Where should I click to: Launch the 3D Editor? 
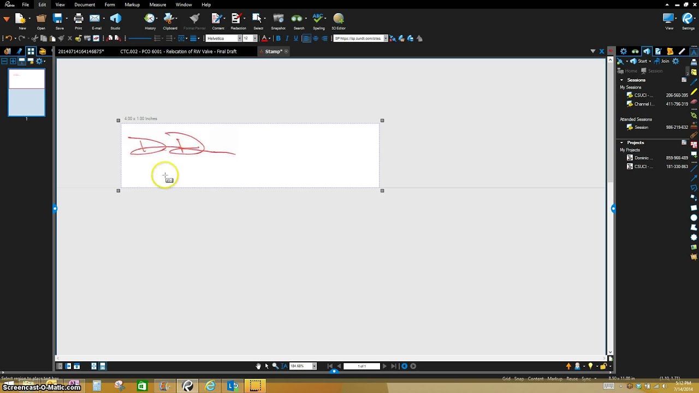[x=339, y=20]
